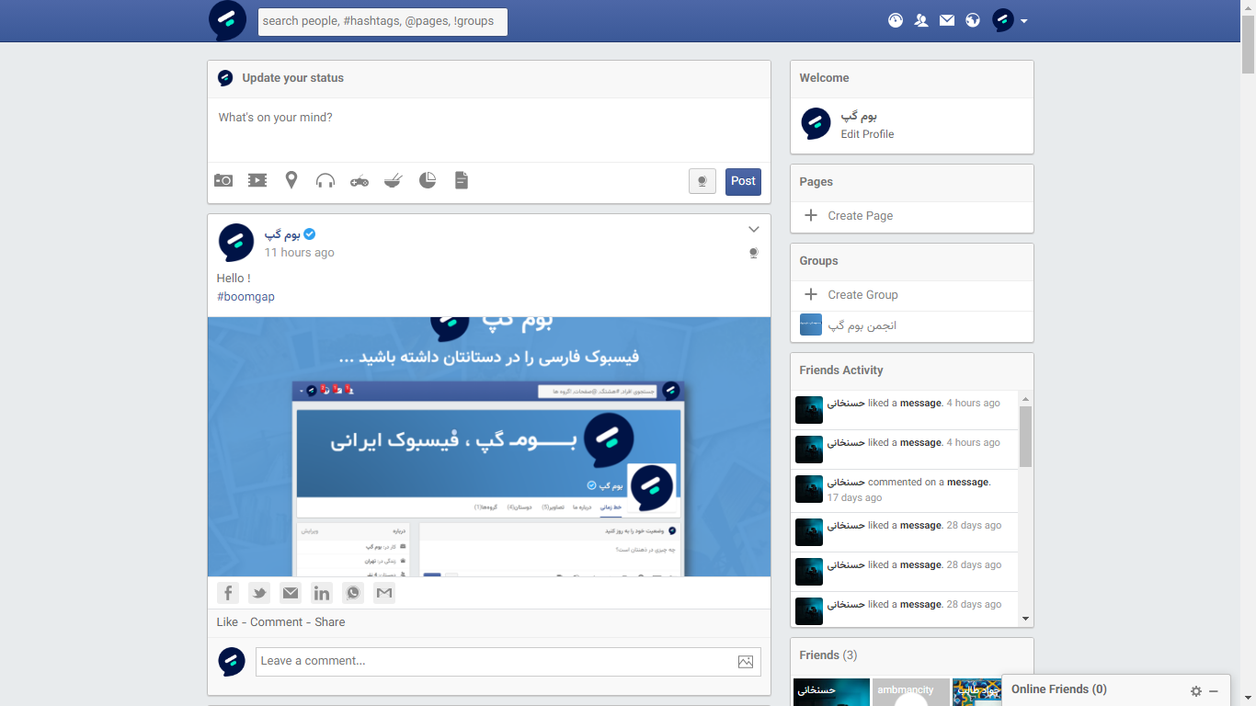1256x706 pixels.
Task: Open notifications globe icon in header
Action: 973,20
